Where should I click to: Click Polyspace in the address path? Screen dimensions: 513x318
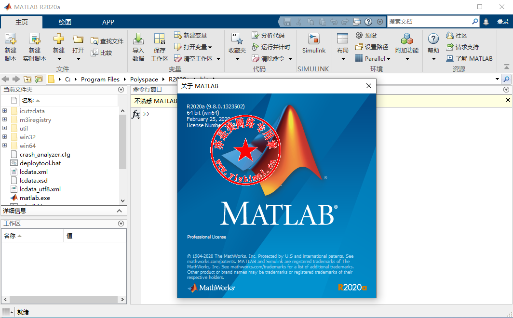[x=144, y=79]
